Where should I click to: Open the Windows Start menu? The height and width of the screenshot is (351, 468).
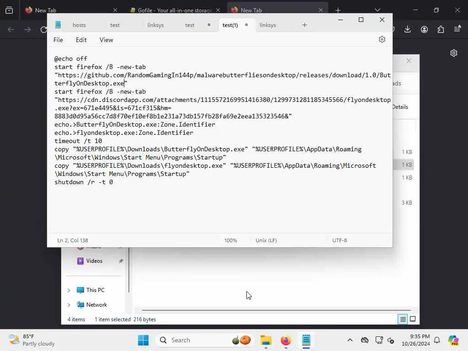pos(143,340)
